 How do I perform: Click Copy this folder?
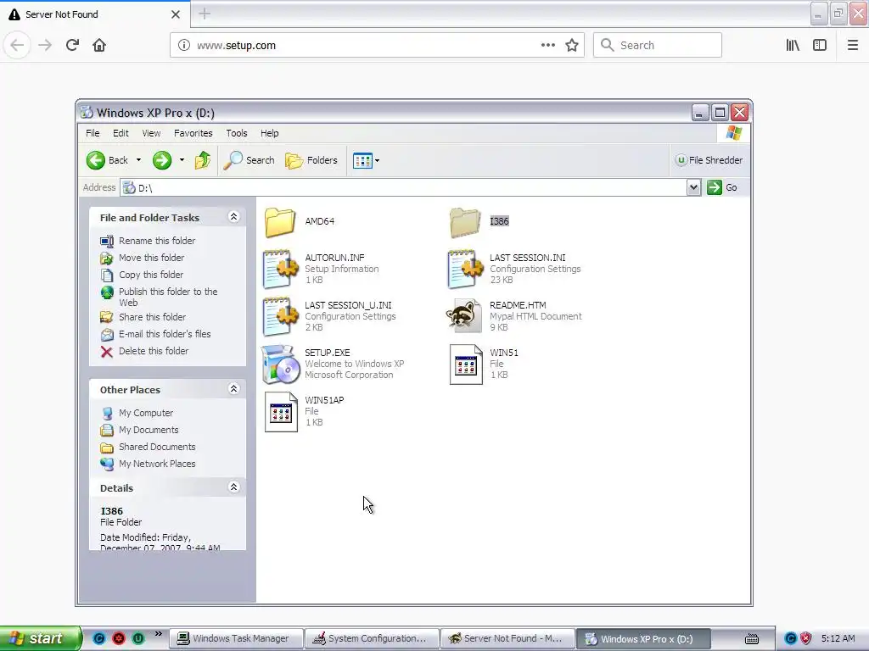tap(151, 275)
